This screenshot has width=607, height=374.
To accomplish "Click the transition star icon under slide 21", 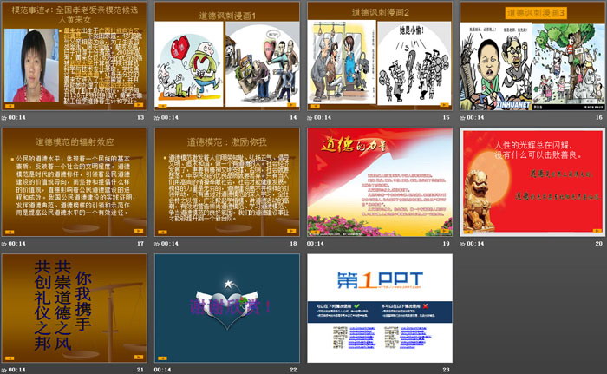I will [3, 370].
